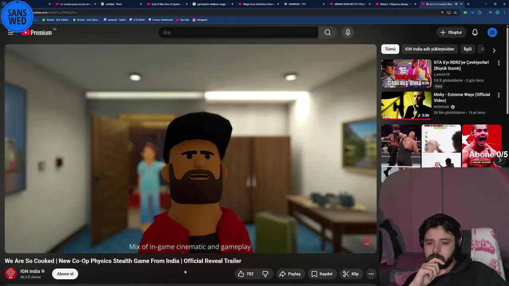Viewport: 509px width, 286px height.
Task: Start voice search with microphone icon
Action: pos(348,33)
